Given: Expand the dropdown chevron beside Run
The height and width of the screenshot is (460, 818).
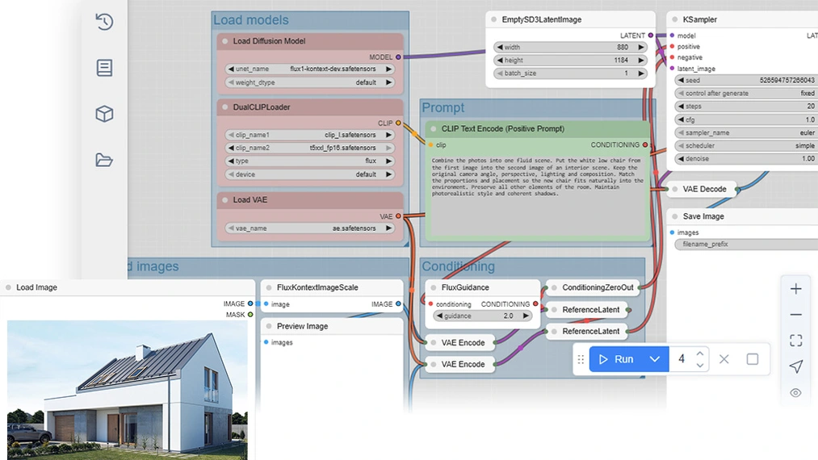Looking at the screenshot, I should click(x=655, y=359).
